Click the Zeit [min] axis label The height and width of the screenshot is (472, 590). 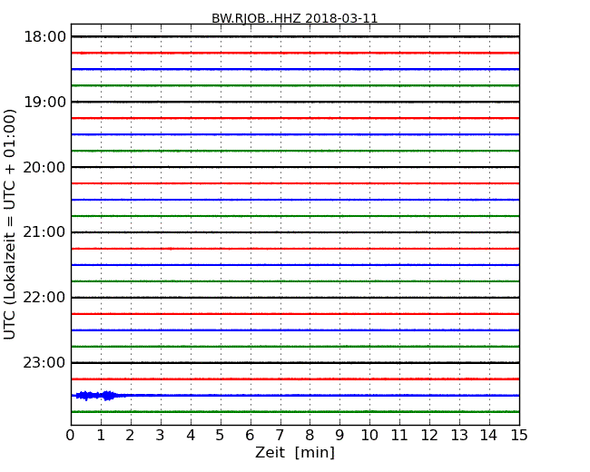pos(295,452)
